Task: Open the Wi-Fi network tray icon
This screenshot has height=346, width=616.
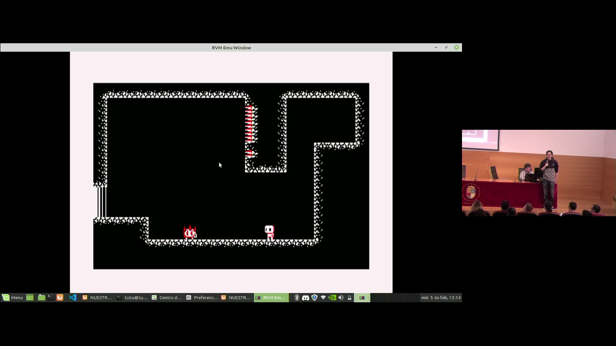Action: click(x=323, y=297)
